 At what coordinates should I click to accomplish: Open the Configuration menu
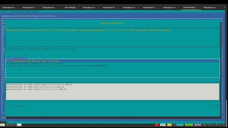[x=37, y=16]
